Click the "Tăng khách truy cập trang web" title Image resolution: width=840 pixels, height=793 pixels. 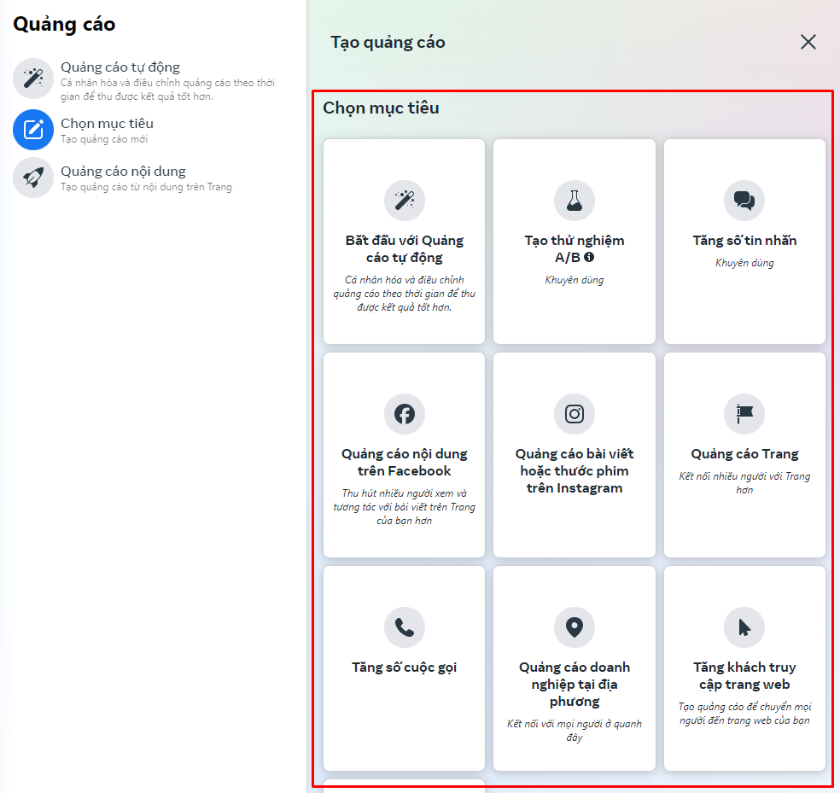click(x=744, y=676)
